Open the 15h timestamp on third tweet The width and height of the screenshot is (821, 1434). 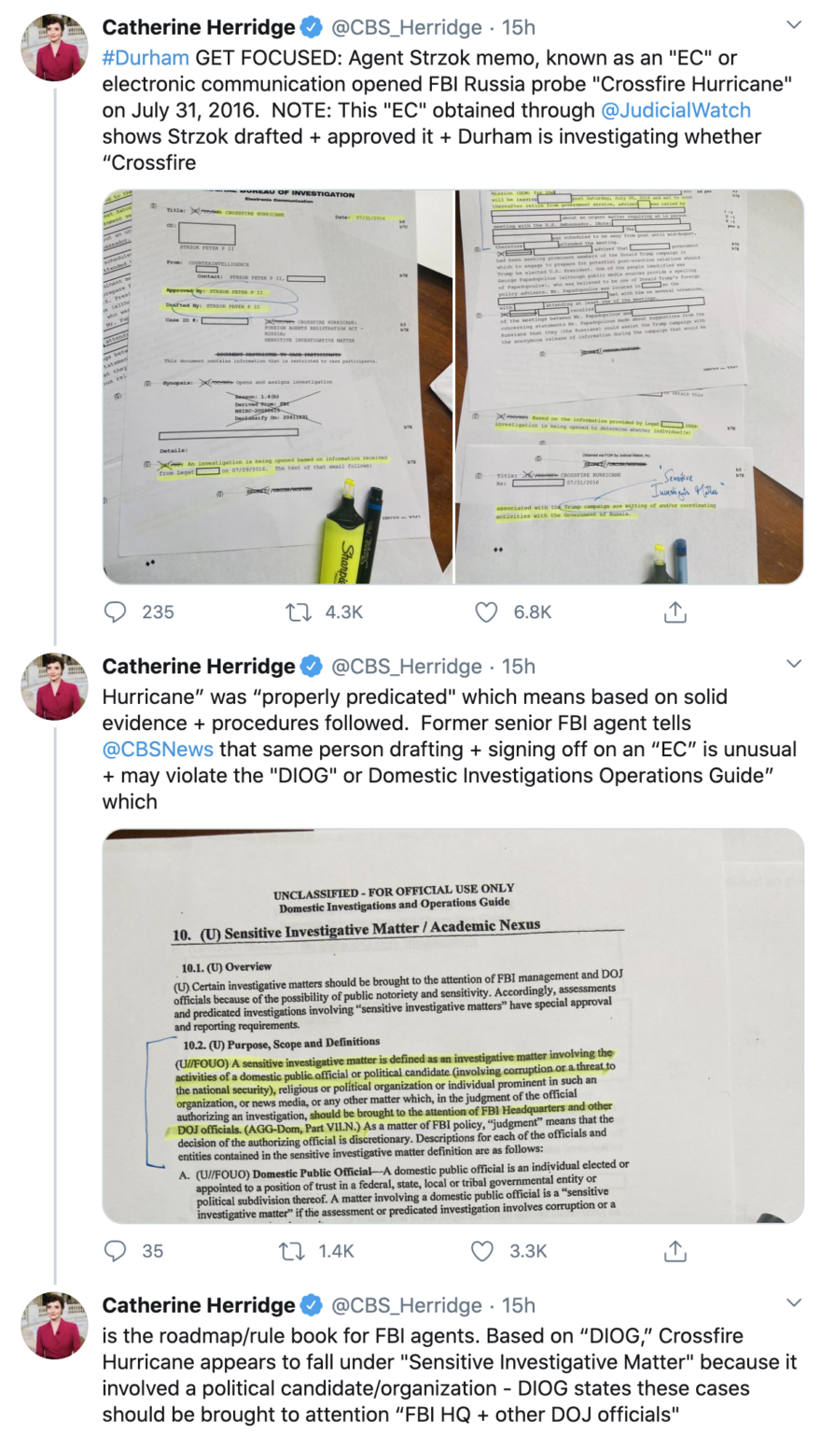click(519, 1305)
